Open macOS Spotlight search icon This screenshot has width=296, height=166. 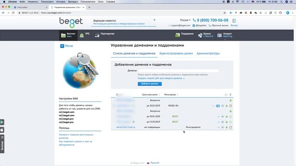(x=282, y=2)
